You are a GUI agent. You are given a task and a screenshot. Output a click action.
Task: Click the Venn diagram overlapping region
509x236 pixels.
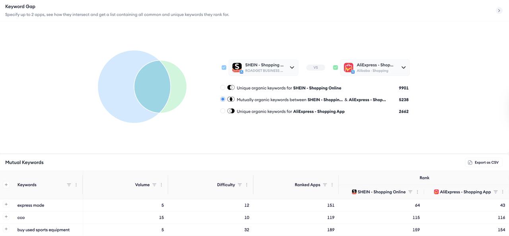(152, 86)
